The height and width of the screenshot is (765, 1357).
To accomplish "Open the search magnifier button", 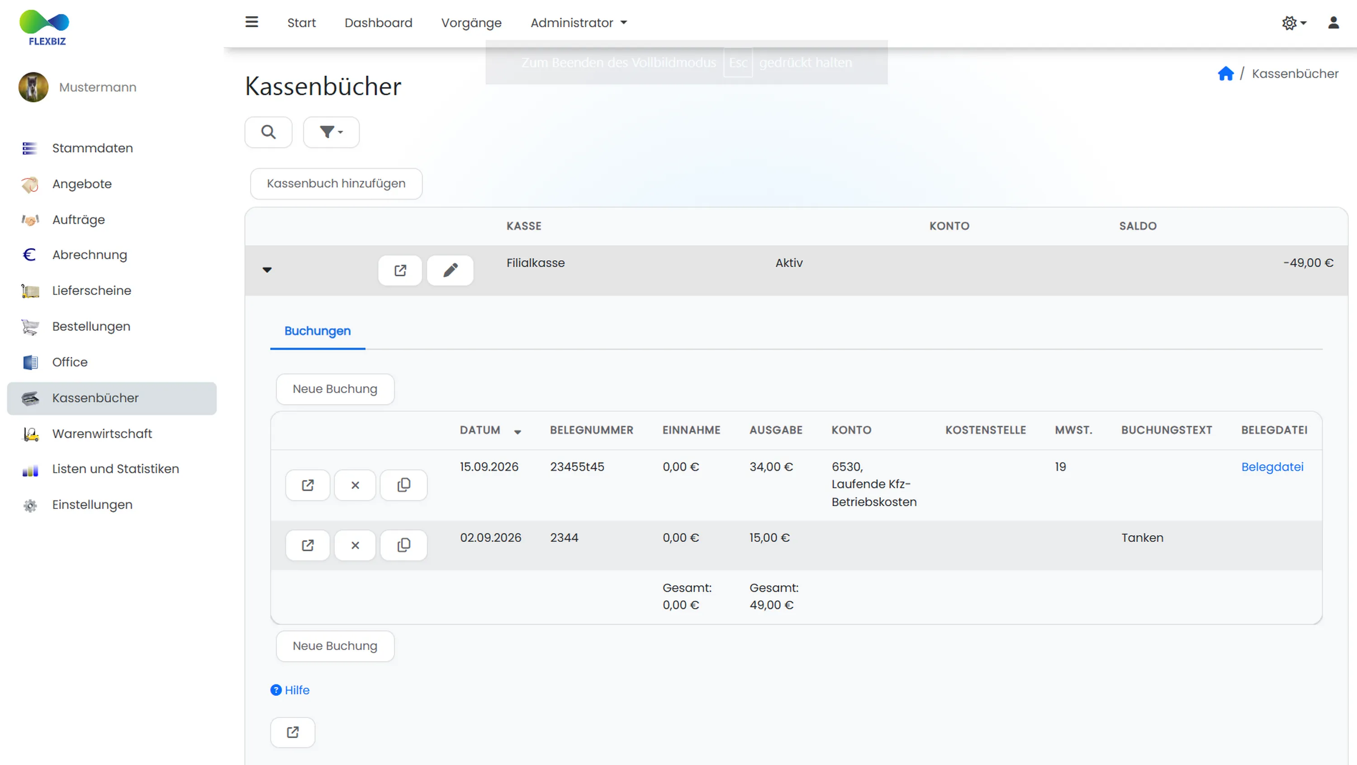I will click(x=268, y=132).
